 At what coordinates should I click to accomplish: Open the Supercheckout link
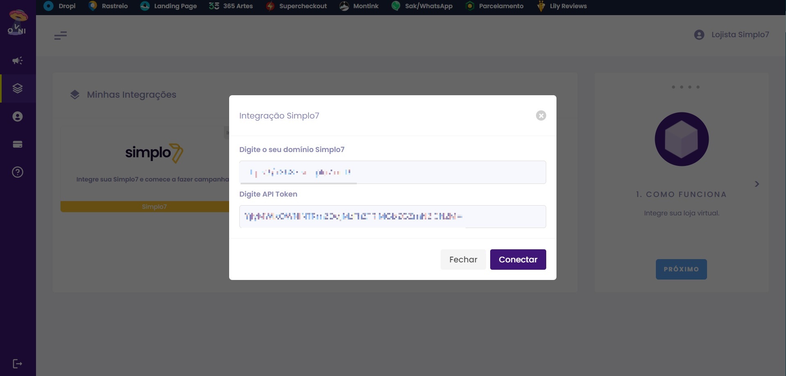coord(303,6)
